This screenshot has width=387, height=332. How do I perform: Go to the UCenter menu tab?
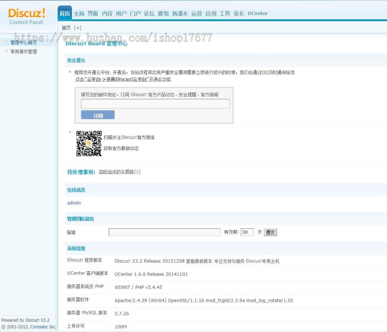click(258, 14)
